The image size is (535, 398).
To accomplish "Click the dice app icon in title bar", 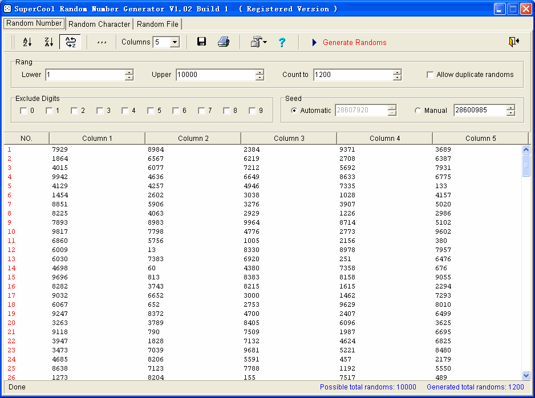I will point(7,9).
